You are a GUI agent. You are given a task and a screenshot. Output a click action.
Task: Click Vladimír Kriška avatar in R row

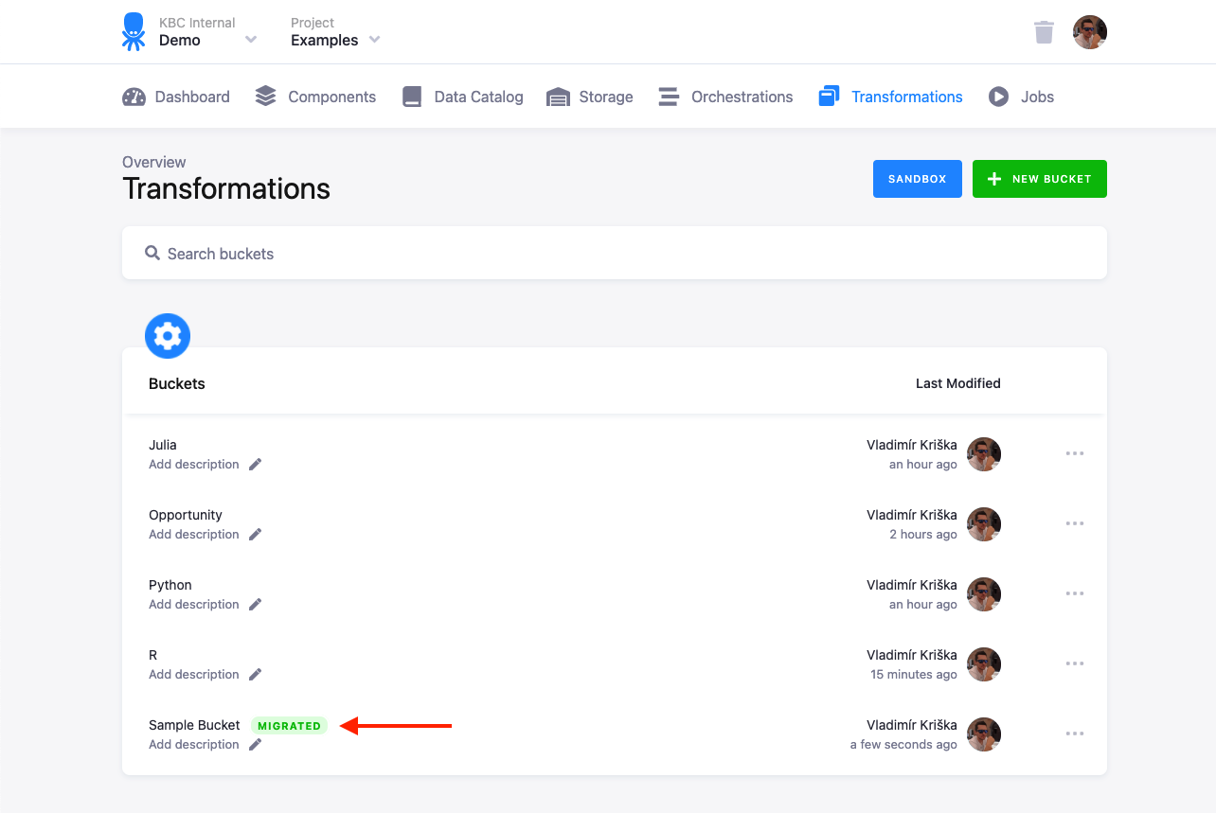click(x=984, y=664)
